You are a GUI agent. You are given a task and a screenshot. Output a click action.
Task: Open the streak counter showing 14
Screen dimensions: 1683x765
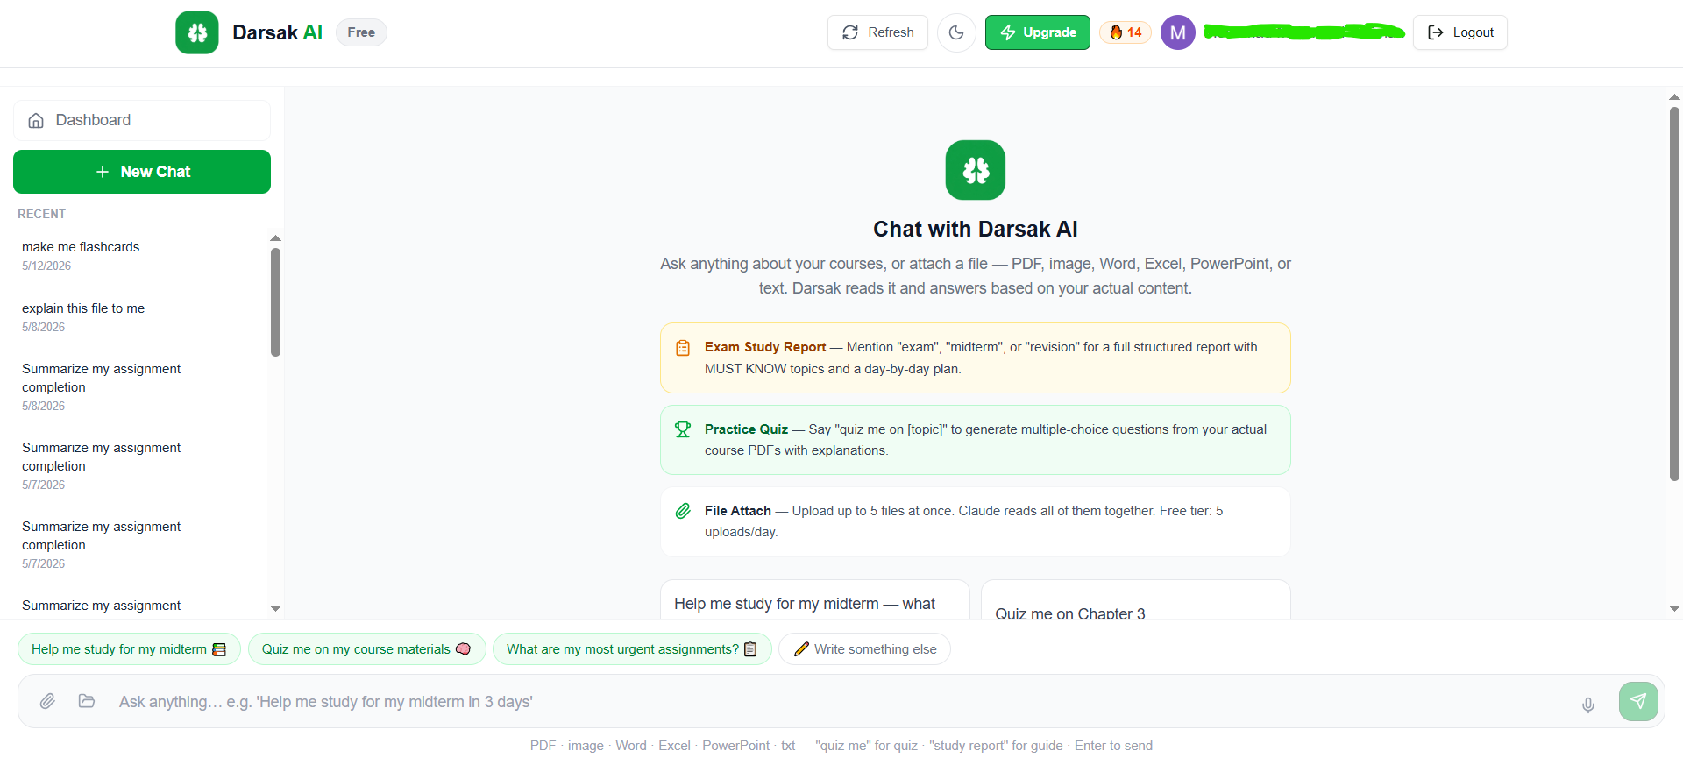[x=1126, y=32]
